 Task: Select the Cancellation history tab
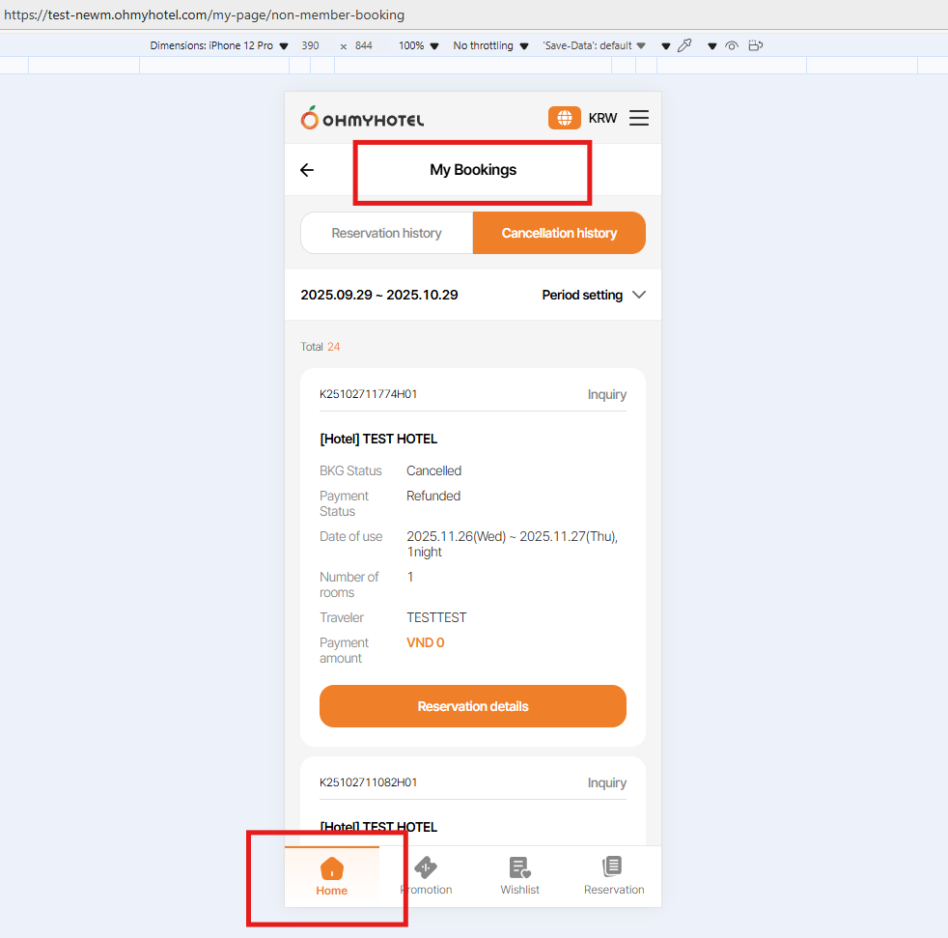(559, 233)
